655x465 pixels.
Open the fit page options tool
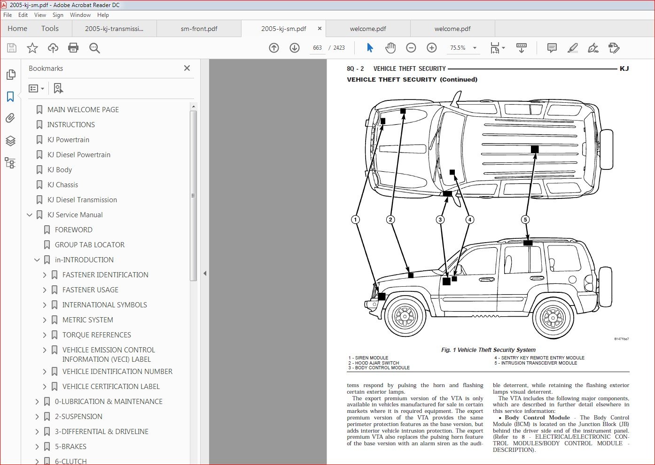pyautogui.click(x=497, y=48)
